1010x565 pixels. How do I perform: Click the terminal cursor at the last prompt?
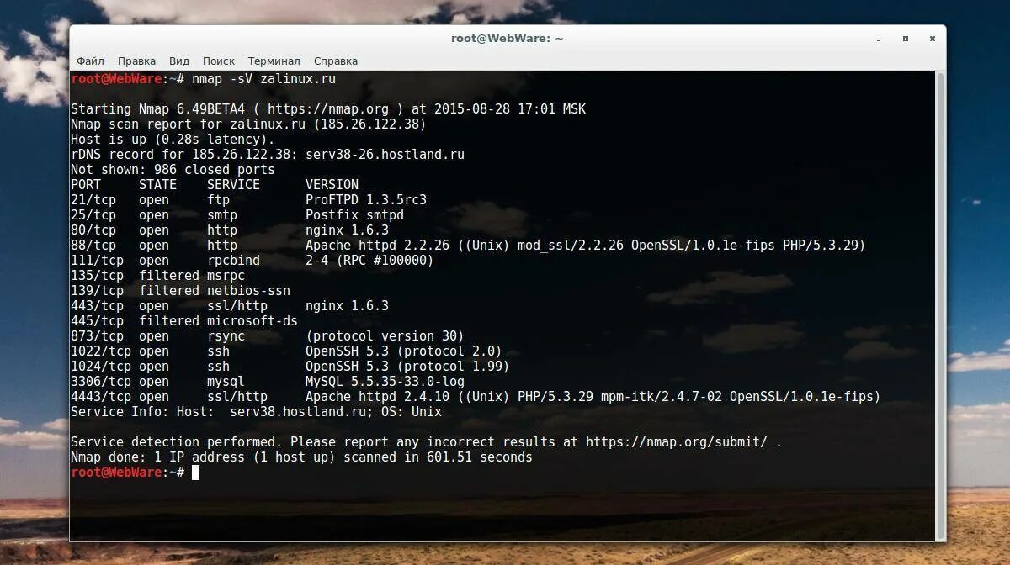point(195,473)
